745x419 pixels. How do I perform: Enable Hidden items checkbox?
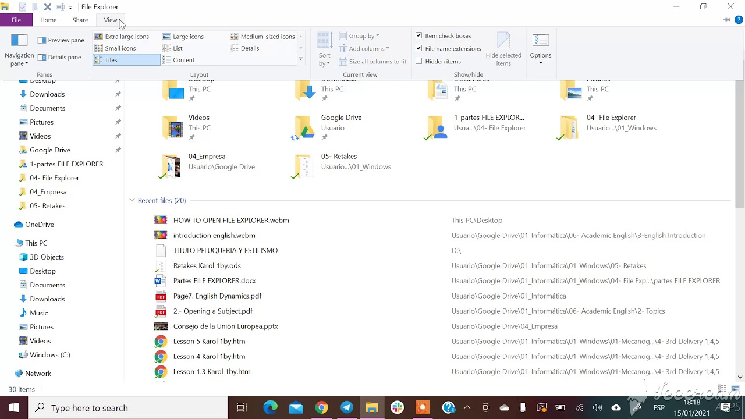(x=438, y=61)
